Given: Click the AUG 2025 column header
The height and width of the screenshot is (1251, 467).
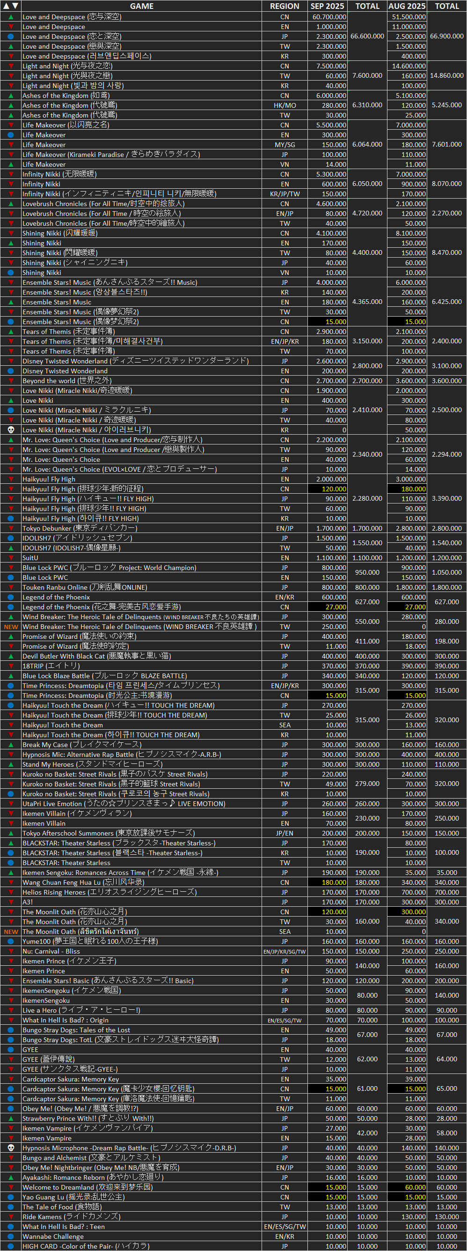Looking at the screenshot, I should point(407,6).
